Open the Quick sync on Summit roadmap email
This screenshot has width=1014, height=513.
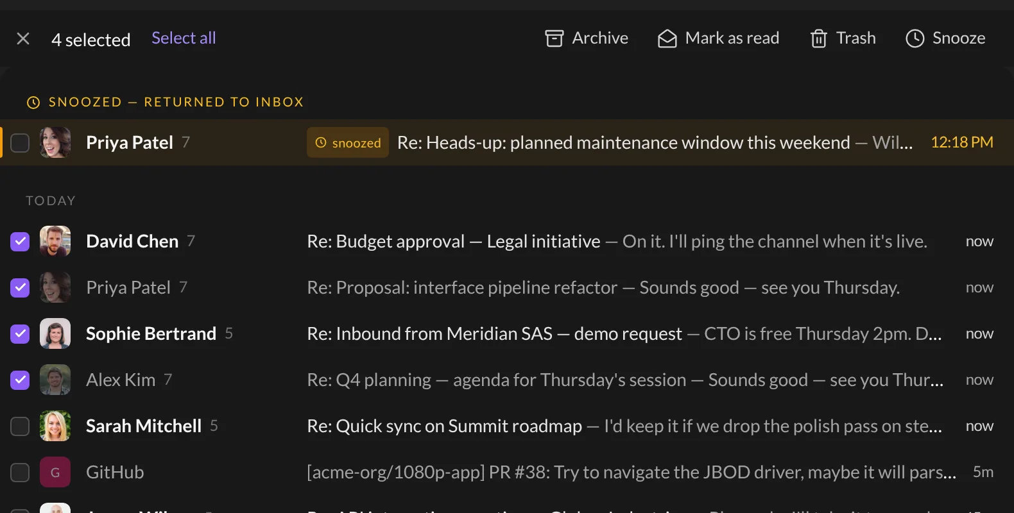(507, 426)
